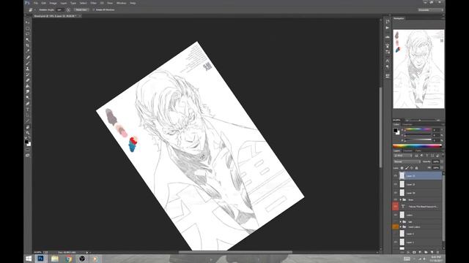
Task: Open the layer blend mode dropdown
Action: click(407, 161)
